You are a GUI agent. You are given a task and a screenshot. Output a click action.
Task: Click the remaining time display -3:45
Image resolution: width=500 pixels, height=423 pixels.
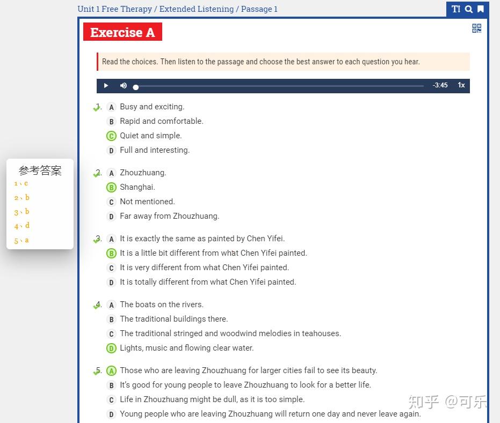(x=440, y=85)
